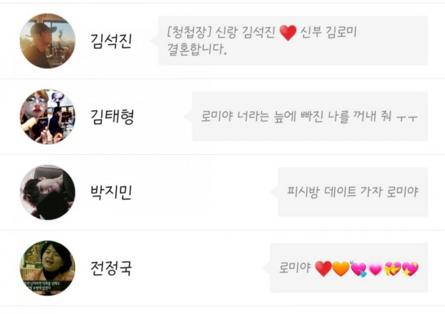Click the yellow-starred pink heart emoji
Viewport: 445px width, 314px height.
point(393,269)
